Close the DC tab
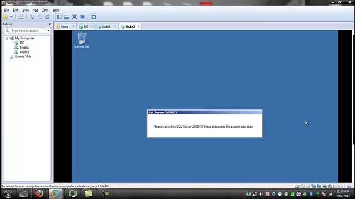 tap(92, 27)
